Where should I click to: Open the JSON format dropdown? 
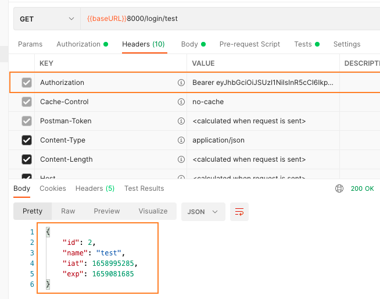(203, 212)
